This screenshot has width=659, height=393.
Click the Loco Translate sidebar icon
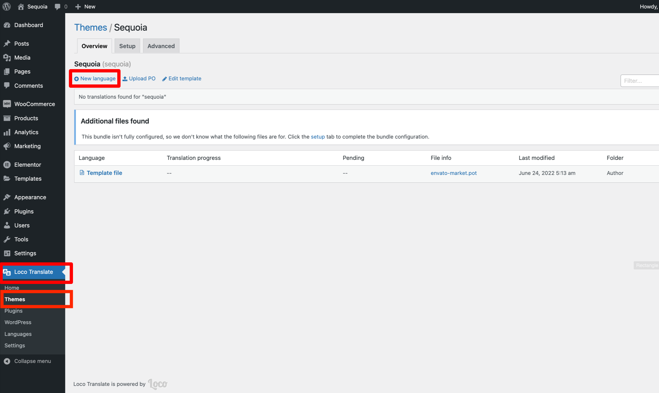click(x=7, y=272)
